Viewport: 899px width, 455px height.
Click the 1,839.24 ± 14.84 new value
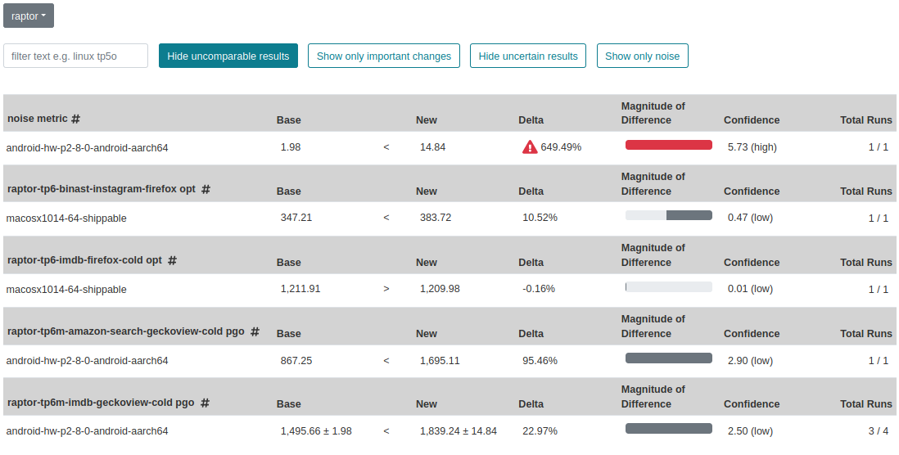[459, 431]
